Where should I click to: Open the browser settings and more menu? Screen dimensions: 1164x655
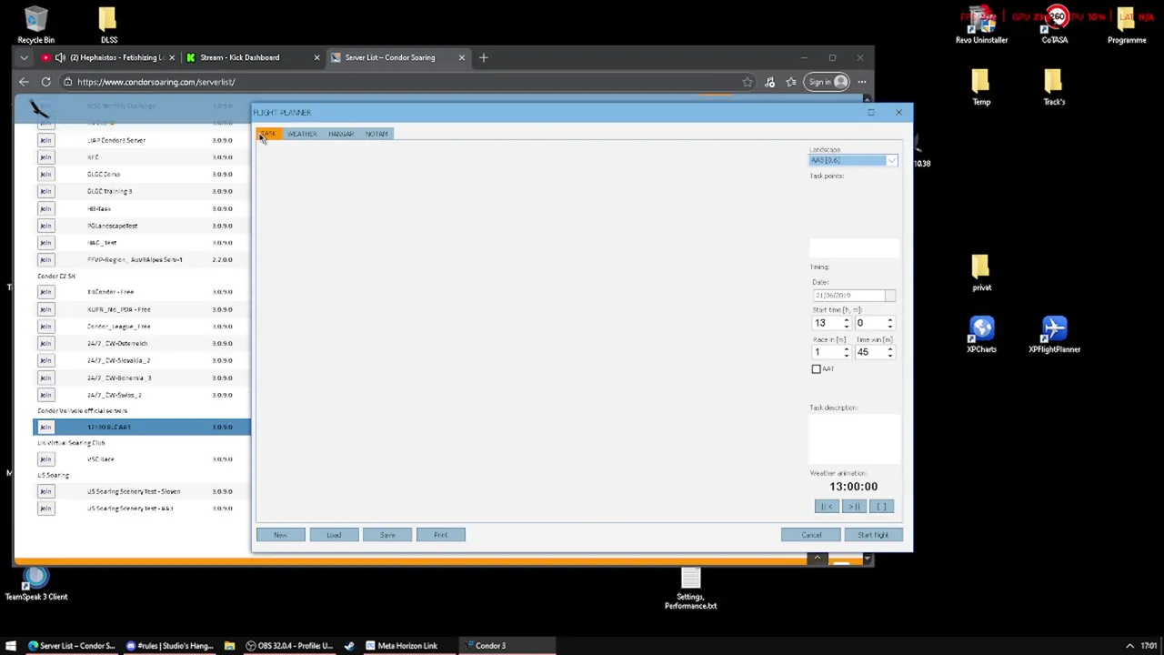861,82
